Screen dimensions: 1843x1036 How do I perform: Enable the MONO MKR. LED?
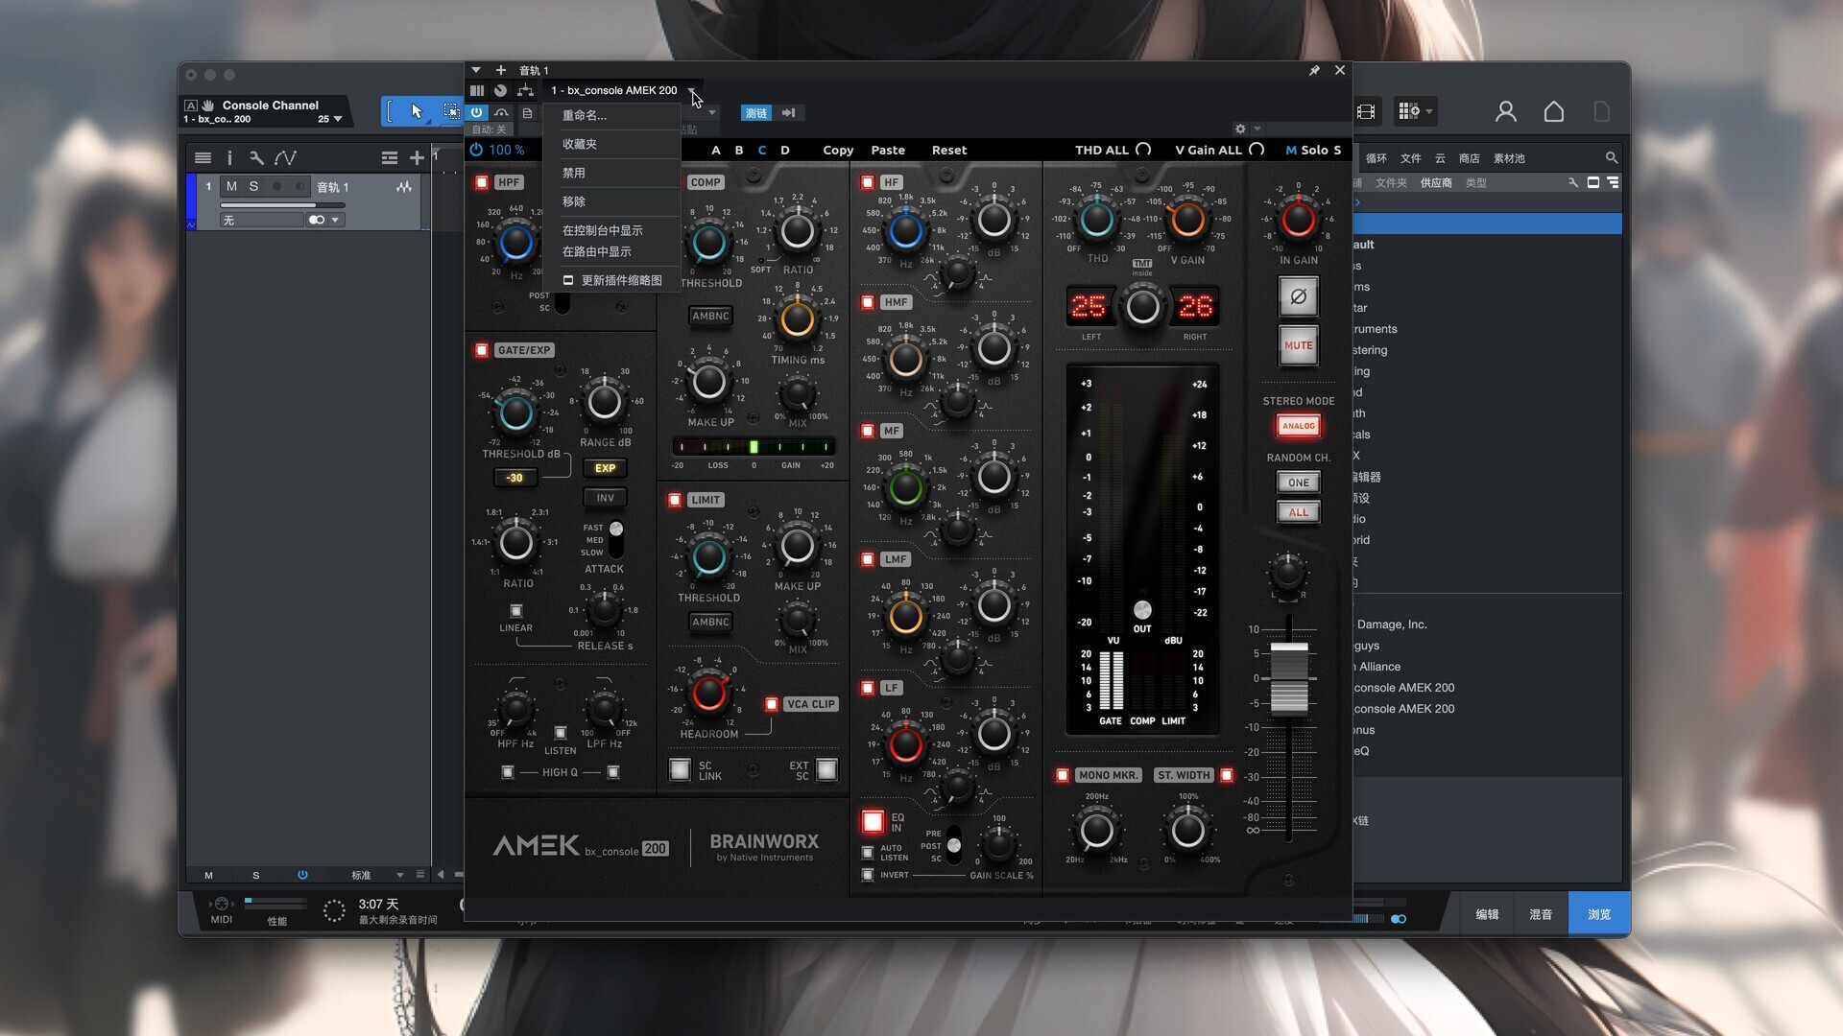pos(1063,775)
